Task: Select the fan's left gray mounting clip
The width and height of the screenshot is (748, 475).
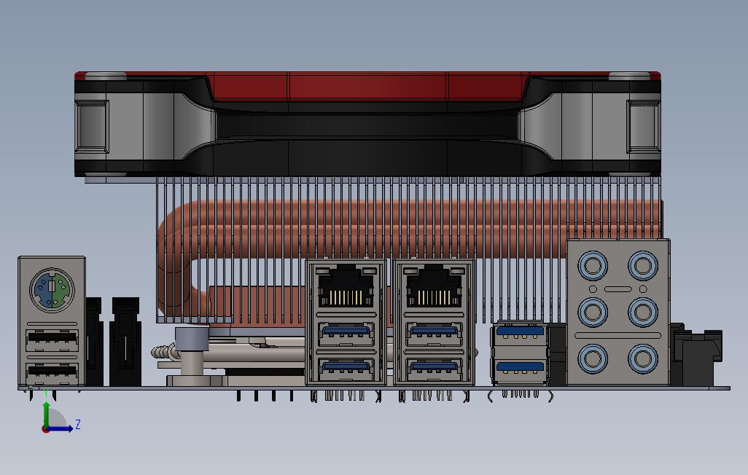Action: point(92,126)
